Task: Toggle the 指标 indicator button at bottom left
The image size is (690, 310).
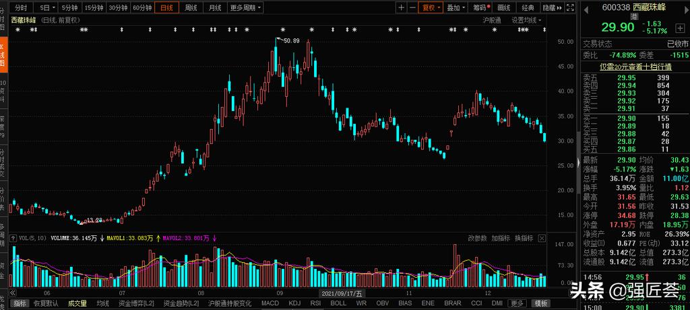Action: 21,303
